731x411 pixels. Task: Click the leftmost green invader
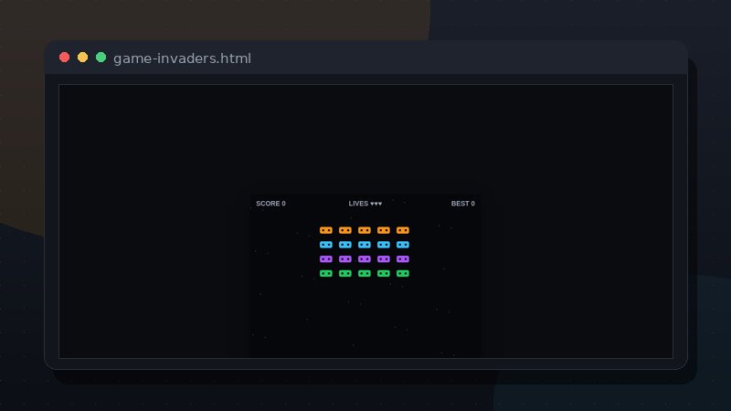point(326,273)
